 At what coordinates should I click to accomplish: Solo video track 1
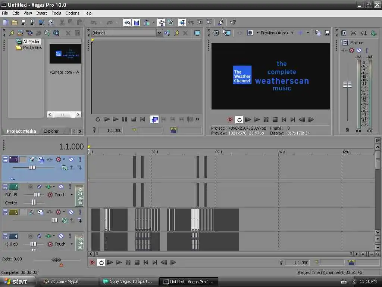[x=80, y=160]
